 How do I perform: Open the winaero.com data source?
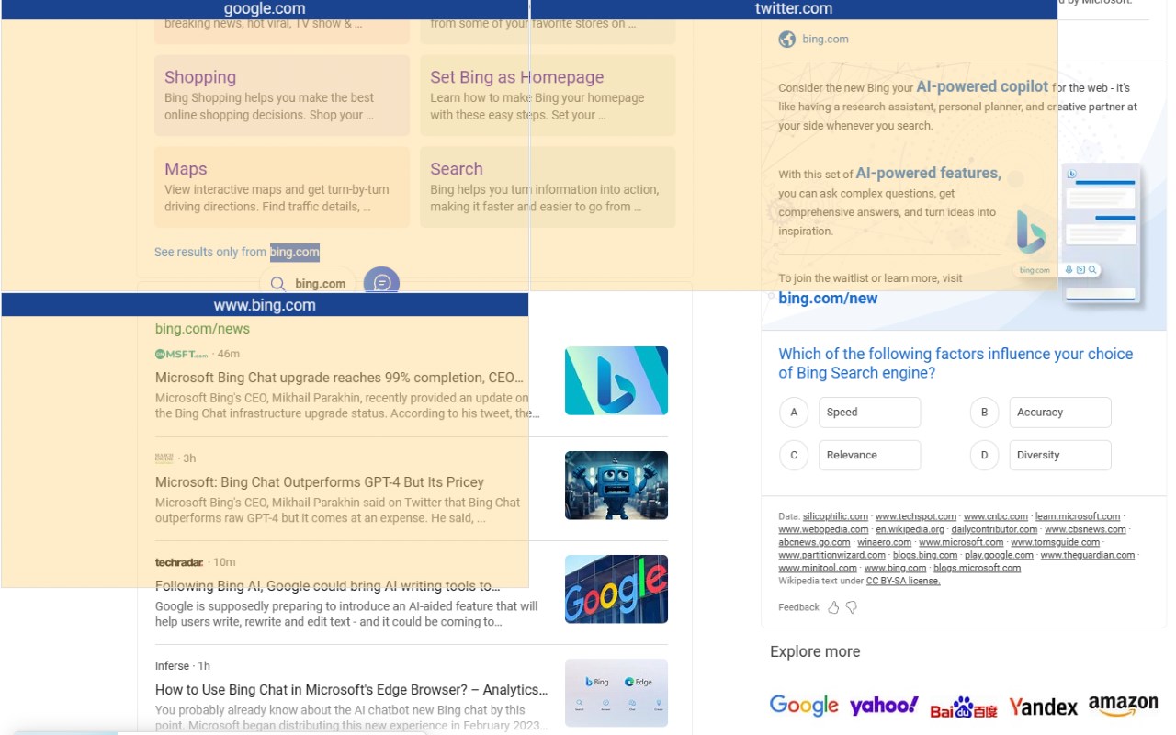pyautogui.click(x=885, y=542)
